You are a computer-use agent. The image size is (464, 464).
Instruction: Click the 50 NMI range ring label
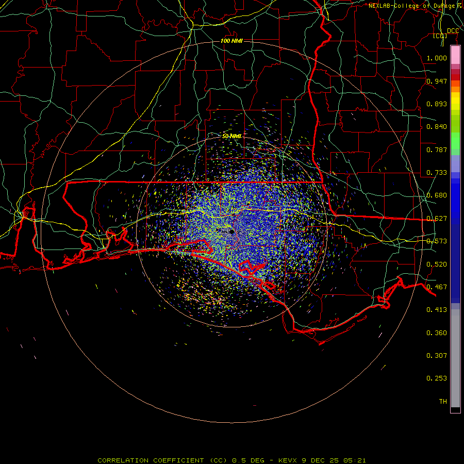231,136
